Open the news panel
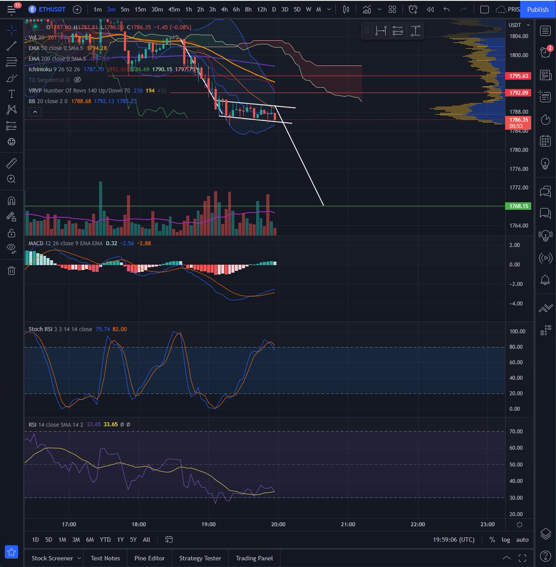The height and width of the screenshot is (567, 556). [x=545, y=75]
